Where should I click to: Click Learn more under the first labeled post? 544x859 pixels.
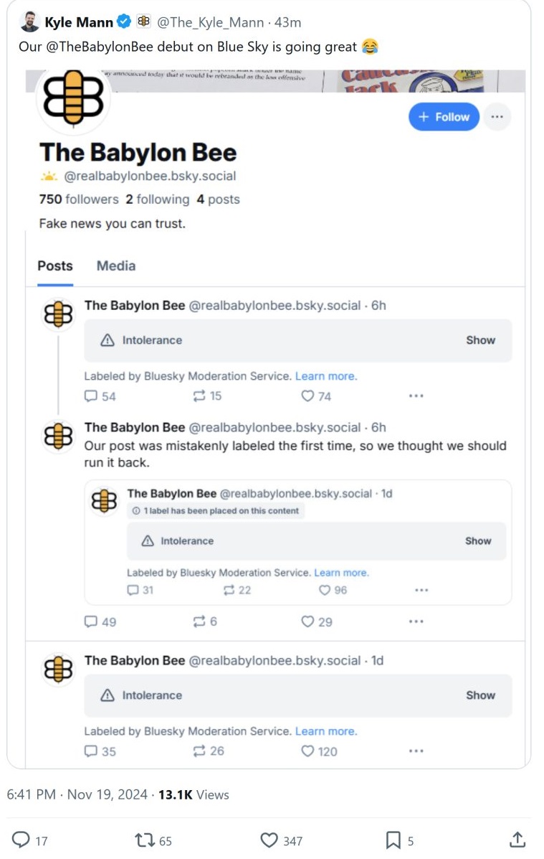click(x=326, y=376)
